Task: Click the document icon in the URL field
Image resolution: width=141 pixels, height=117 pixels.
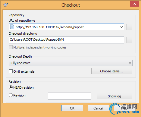Action: [12, 27]
